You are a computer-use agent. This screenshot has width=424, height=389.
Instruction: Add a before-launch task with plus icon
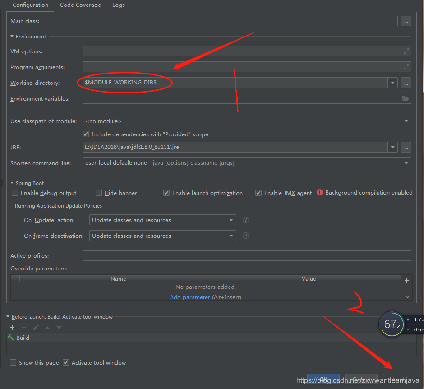coord(12,328)
